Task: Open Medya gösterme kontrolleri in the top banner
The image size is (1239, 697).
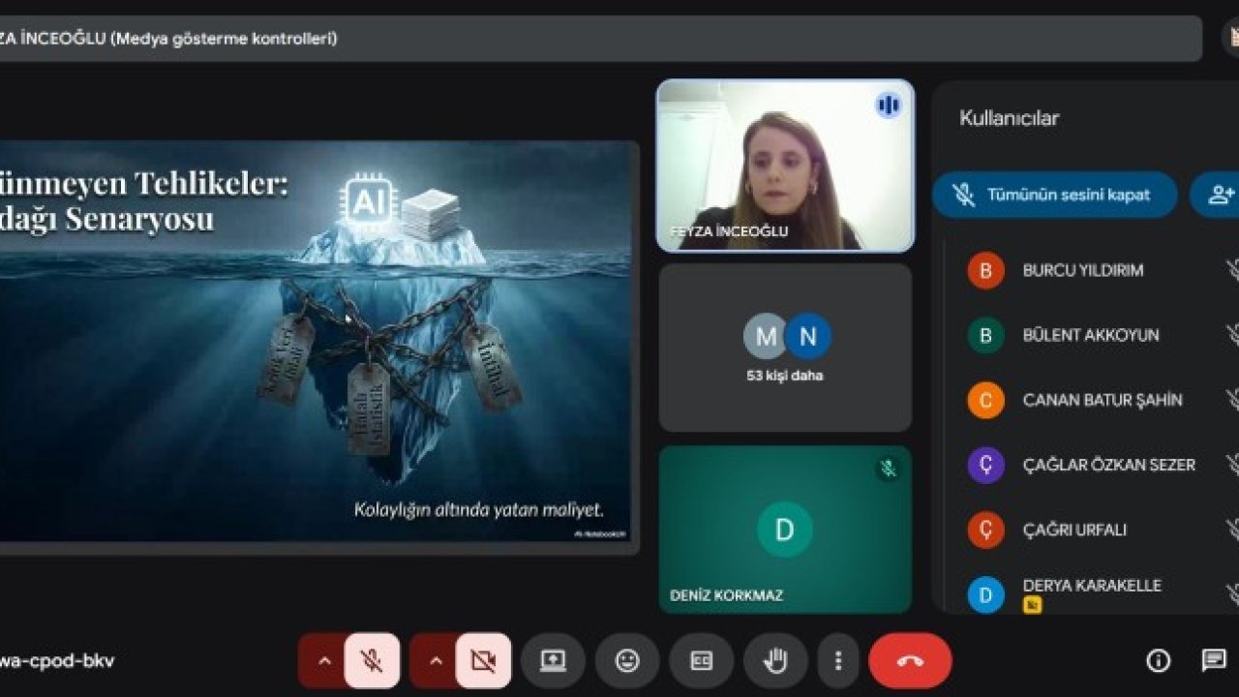Action: point(226,40)
